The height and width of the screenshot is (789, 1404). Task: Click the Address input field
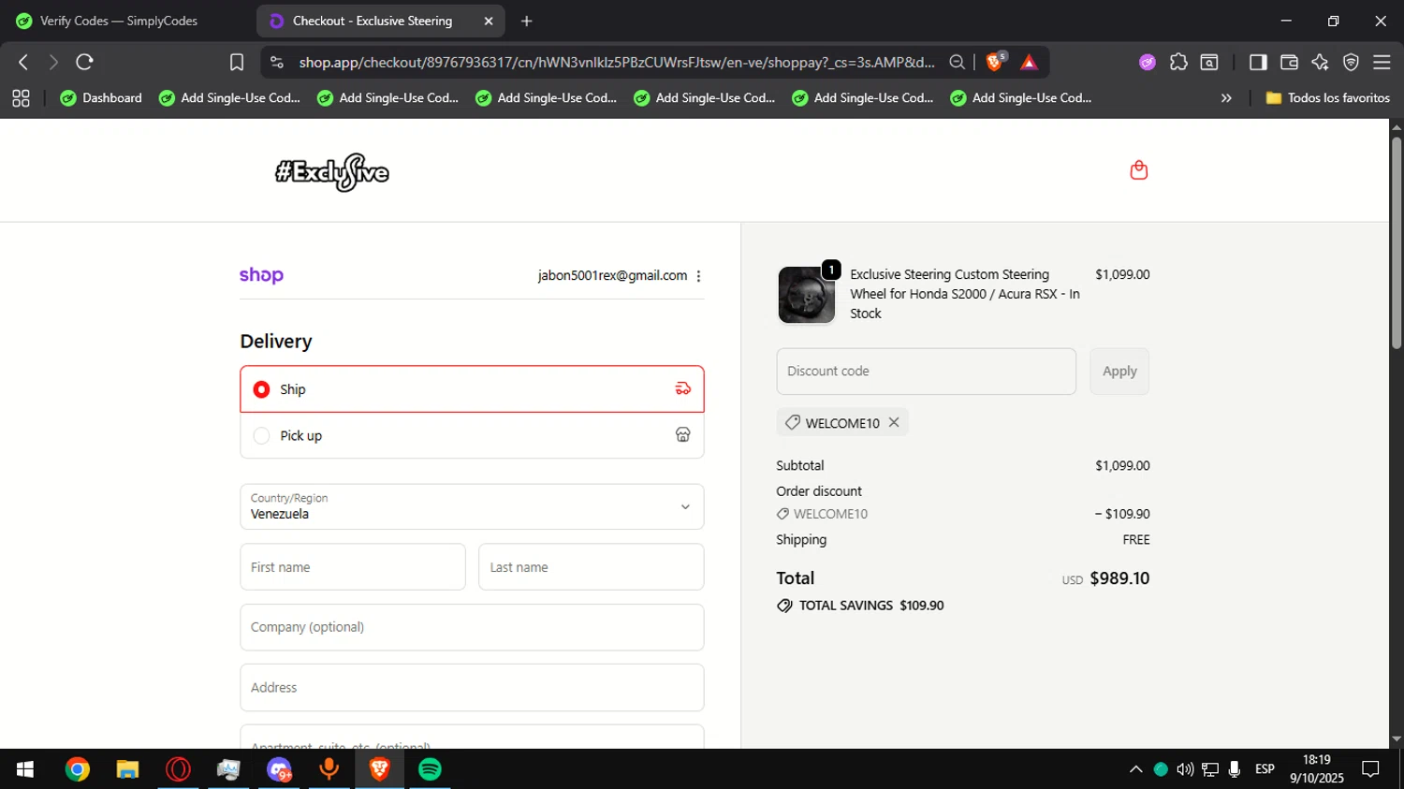(472, 688)
